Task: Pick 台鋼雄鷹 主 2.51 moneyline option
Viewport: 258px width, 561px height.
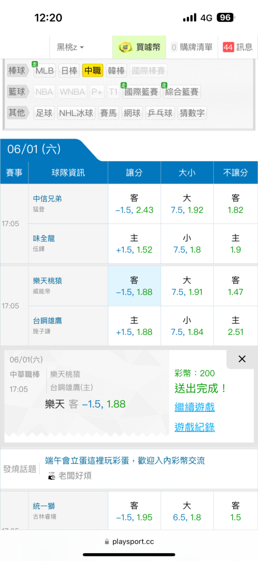Action: click(236, 325)
